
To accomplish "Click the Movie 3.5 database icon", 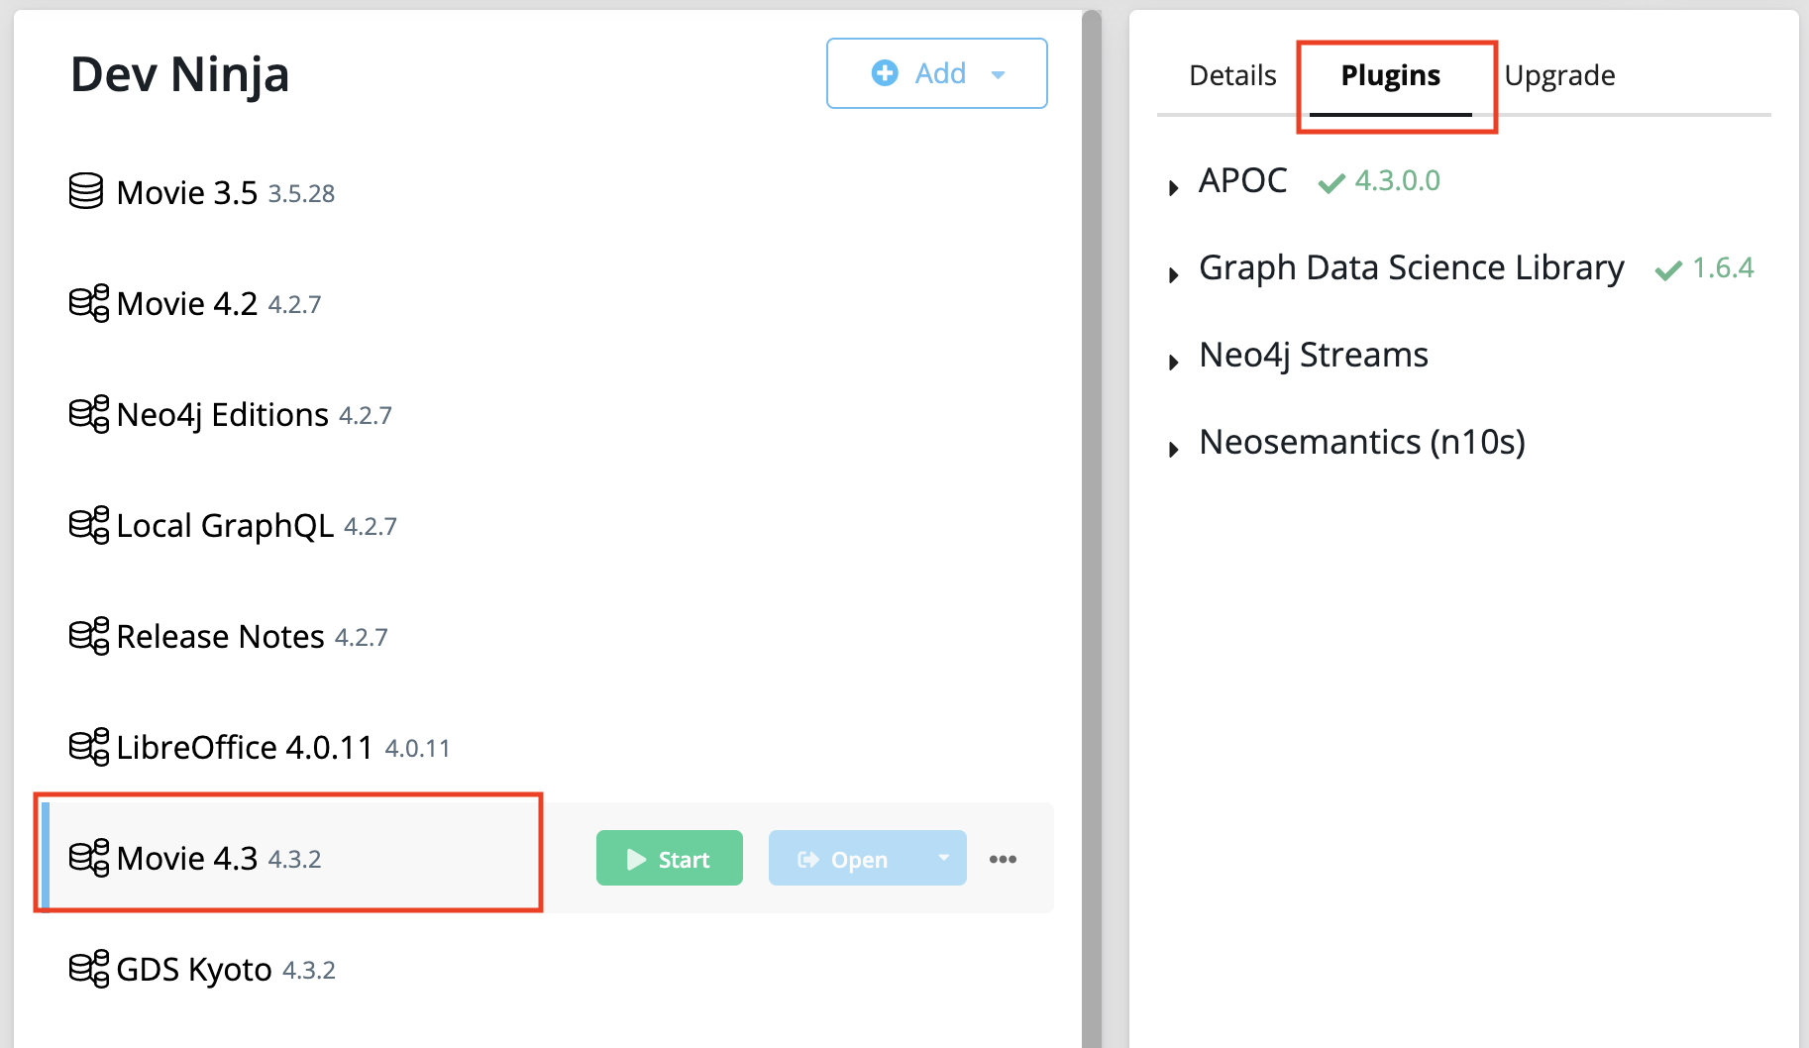I will point(86,191).
